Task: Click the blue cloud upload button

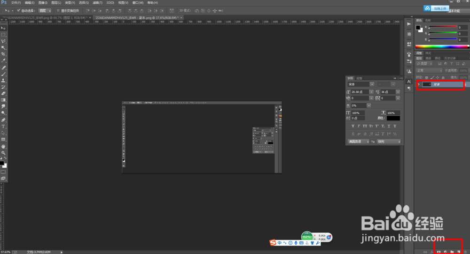Action: (437, 8)
